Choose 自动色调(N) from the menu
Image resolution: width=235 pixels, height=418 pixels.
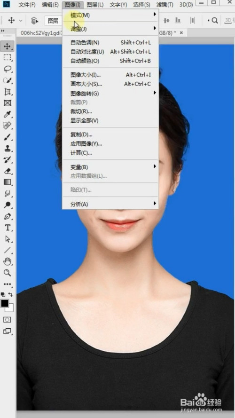110,43
